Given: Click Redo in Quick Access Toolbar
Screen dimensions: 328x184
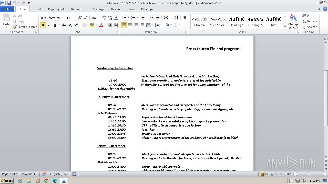Looking at the screenshot, I should (x=23, y=3).
